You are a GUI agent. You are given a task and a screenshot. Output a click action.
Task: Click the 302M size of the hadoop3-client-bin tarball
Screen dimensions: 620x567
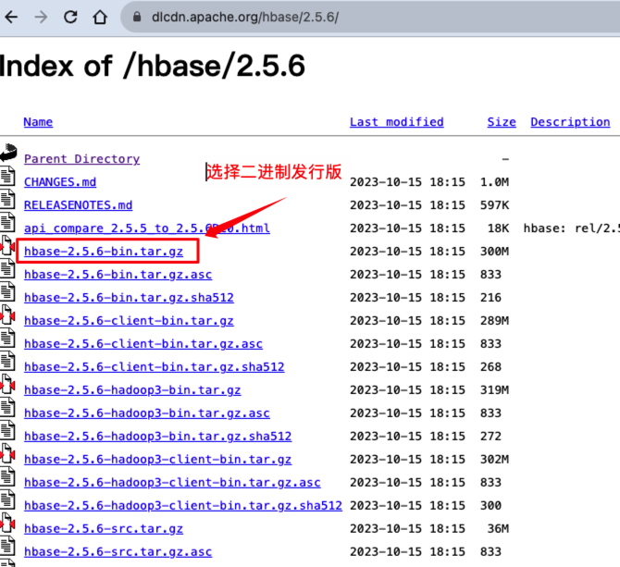tap(494, 459)
